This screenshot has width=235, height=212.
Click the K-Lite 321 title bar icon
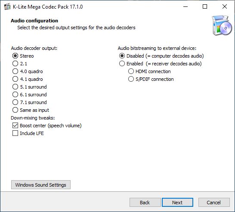tap(7, 7)
